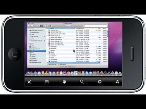Select Downloads Archive in the sidebar
Image resolution: width=146 pixels, height=109 pixels.
[35, 62]
